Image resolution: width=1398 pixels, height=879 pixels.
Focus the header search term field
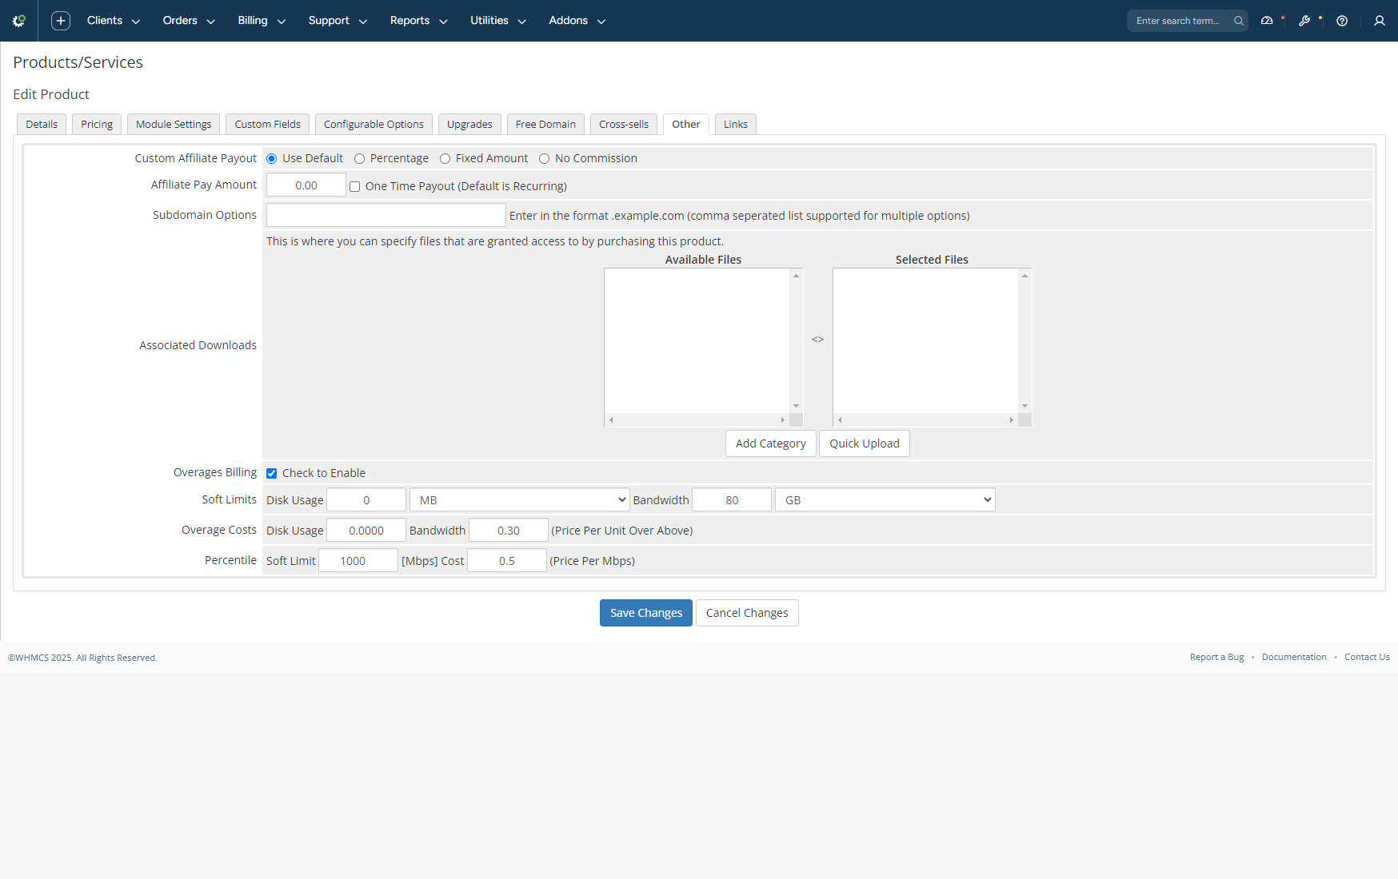(x=1180, y=21)
